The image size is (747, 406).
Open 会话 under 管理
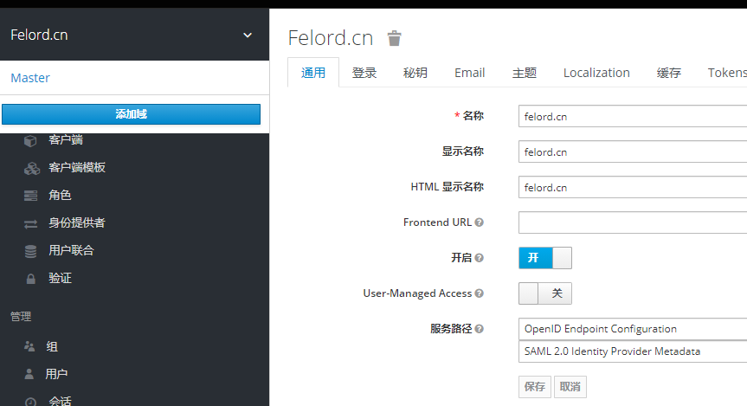[60, 401]
